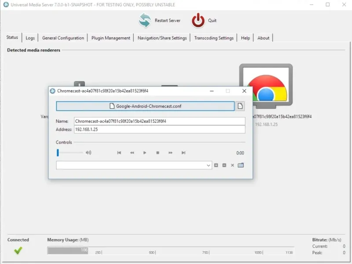
Task: Click the rewind button
Action: click(132, 153)
